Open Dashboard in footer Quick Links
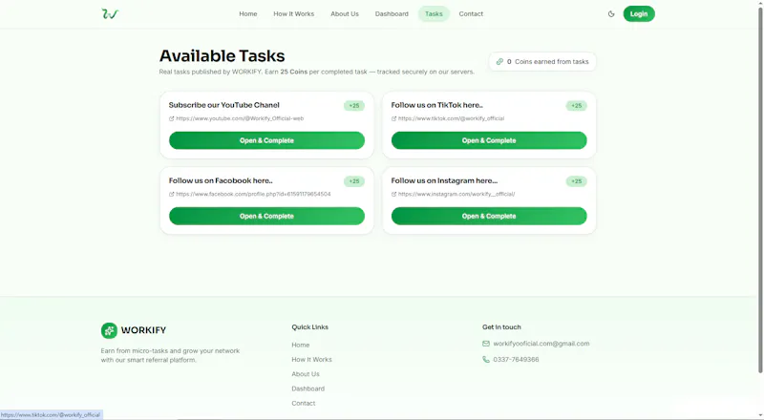The width and height of the screenshot is (764, 420). point(308,388)
